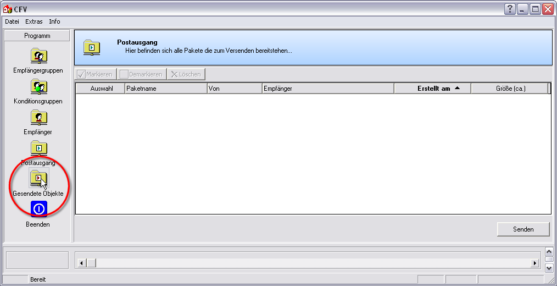Click the Postausgang header folder icon

pos(92,47)
